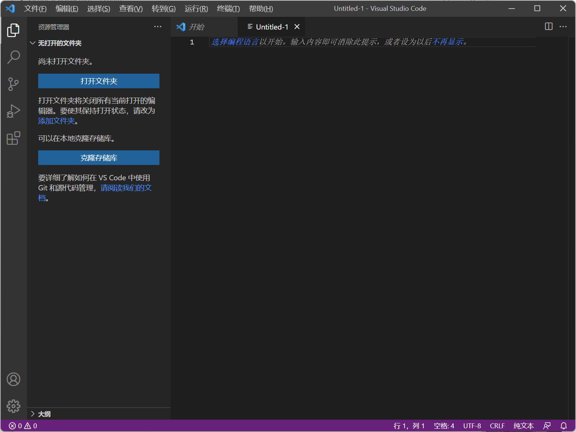Change indentation via 空格: 4
The height and width of the screenshot is (432, 576).
point(444,426)
